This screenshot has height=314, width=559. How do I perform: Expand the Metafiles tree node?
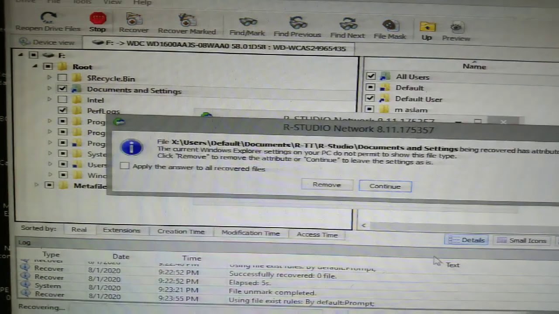[37, 185]
